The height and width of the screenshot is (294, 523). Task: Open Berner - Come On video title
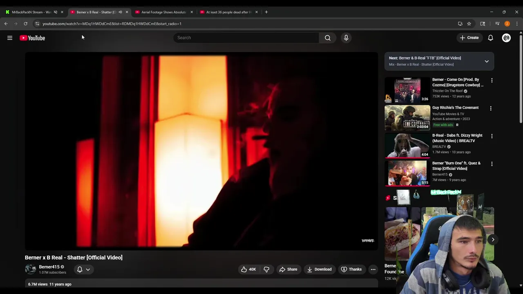[458, 82]
